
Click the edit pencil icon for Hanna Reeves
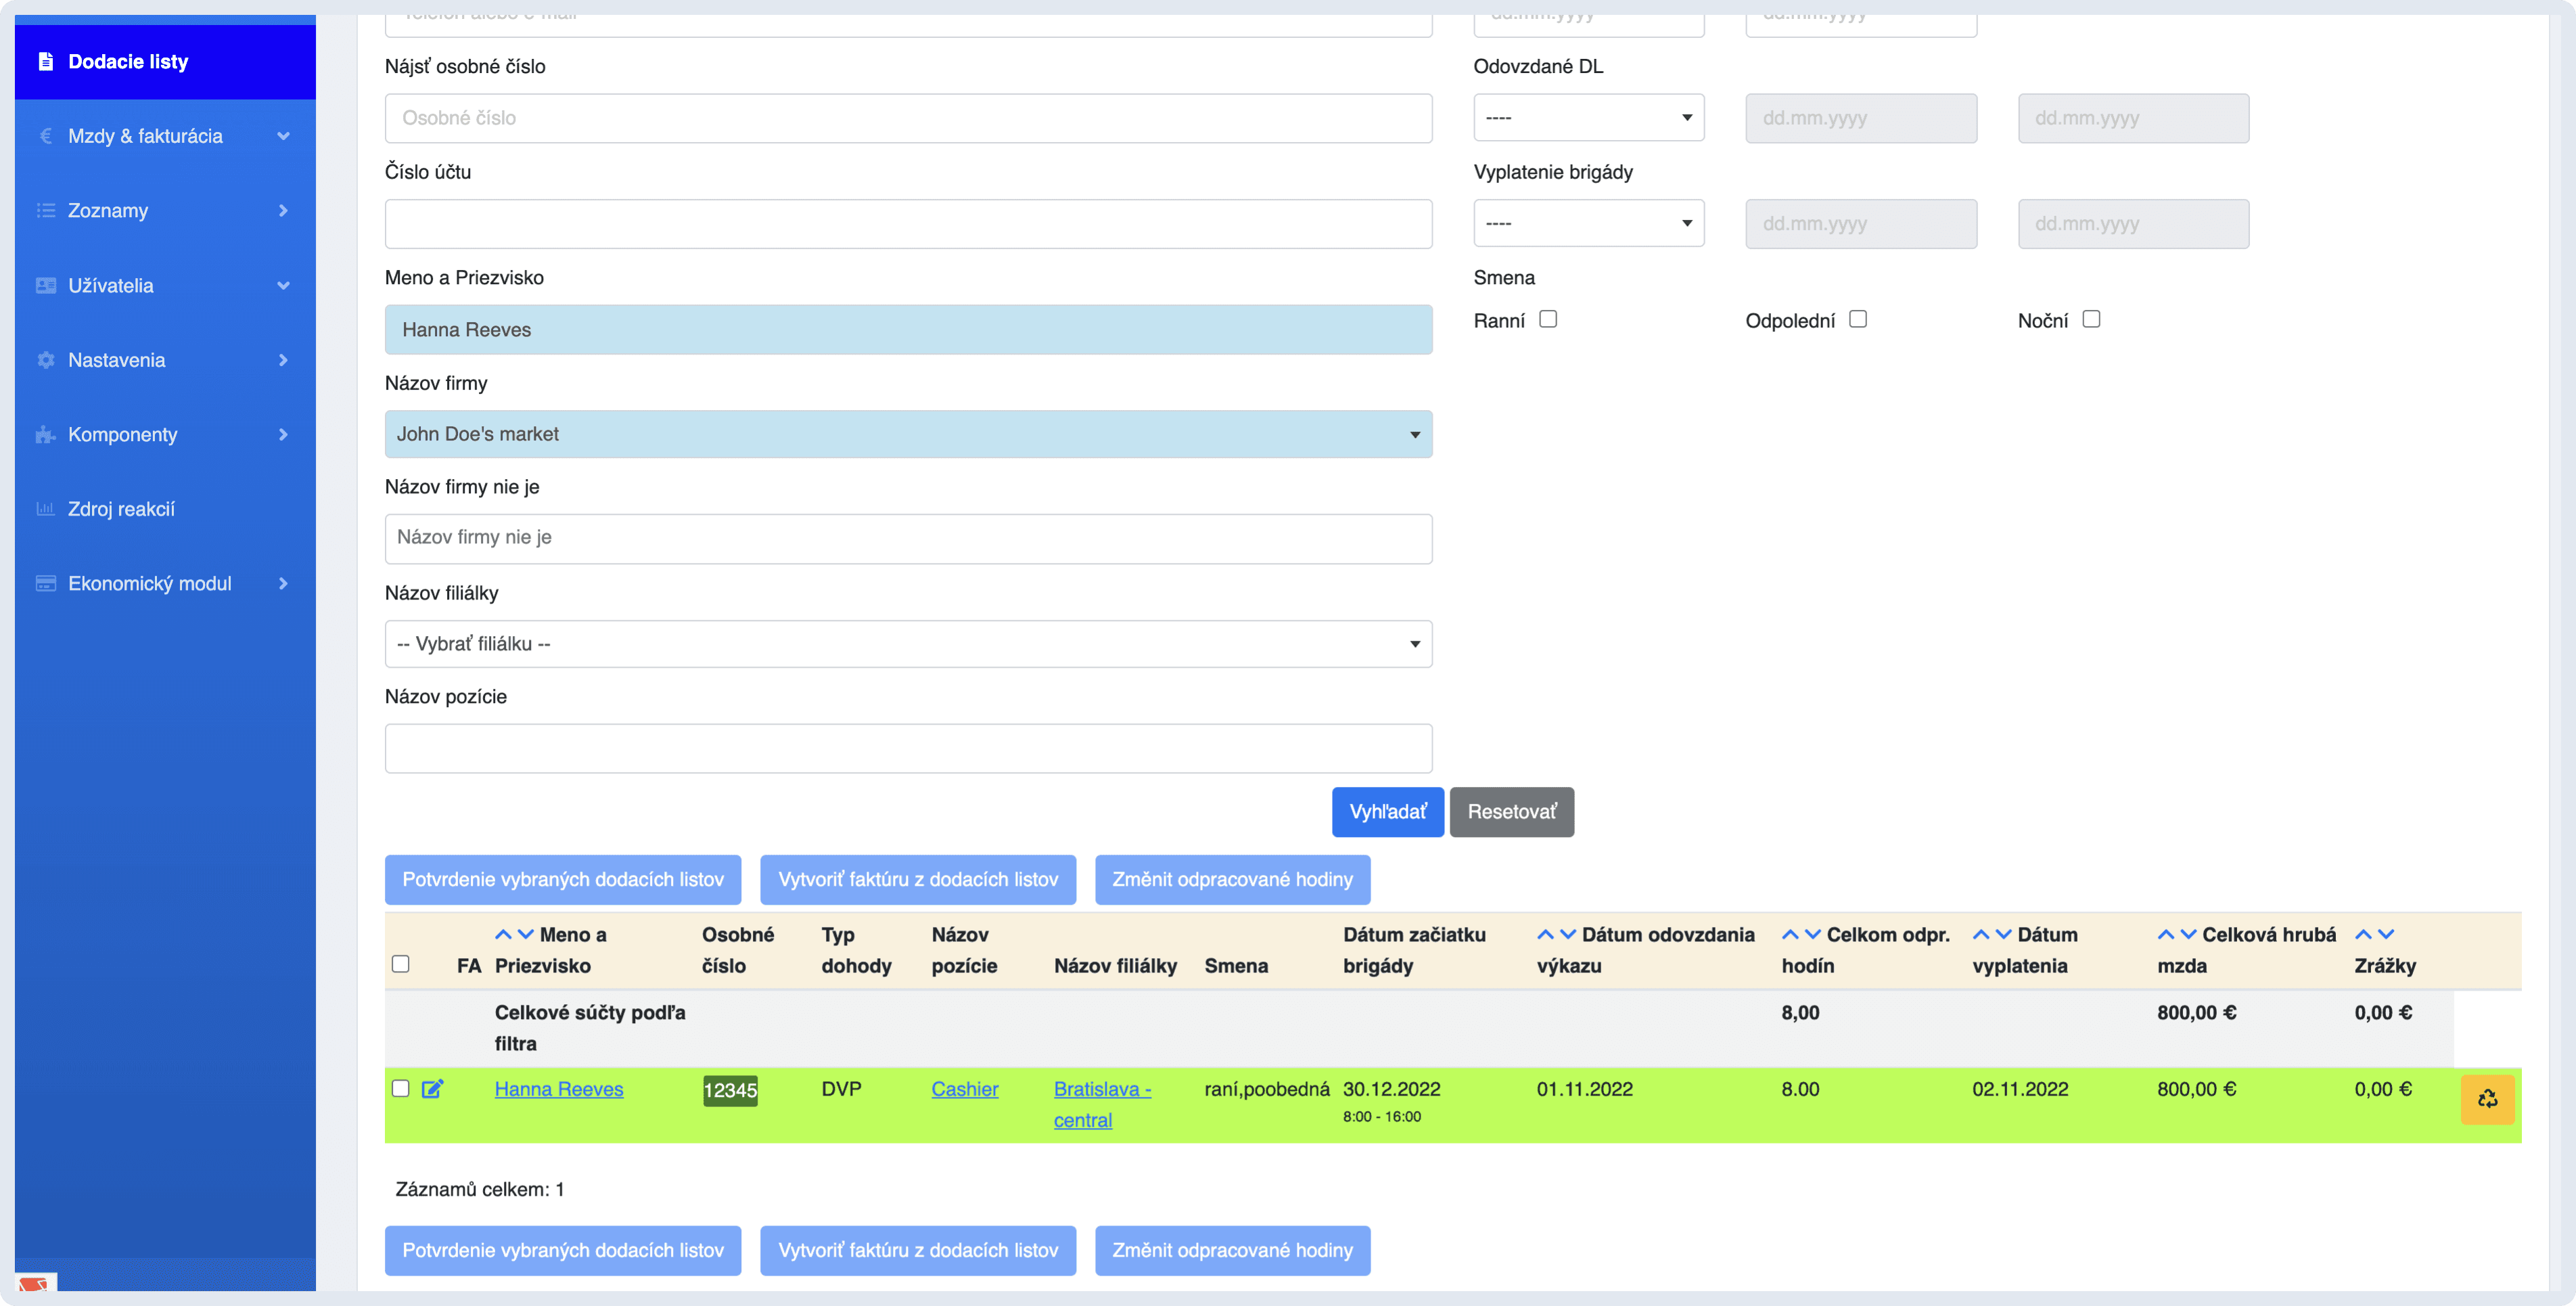(432, 1089)
